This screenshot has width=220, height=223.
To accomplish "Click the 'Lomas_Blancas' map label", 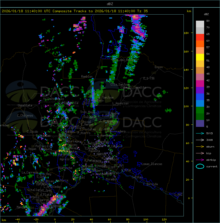I will tap(152, 164).
